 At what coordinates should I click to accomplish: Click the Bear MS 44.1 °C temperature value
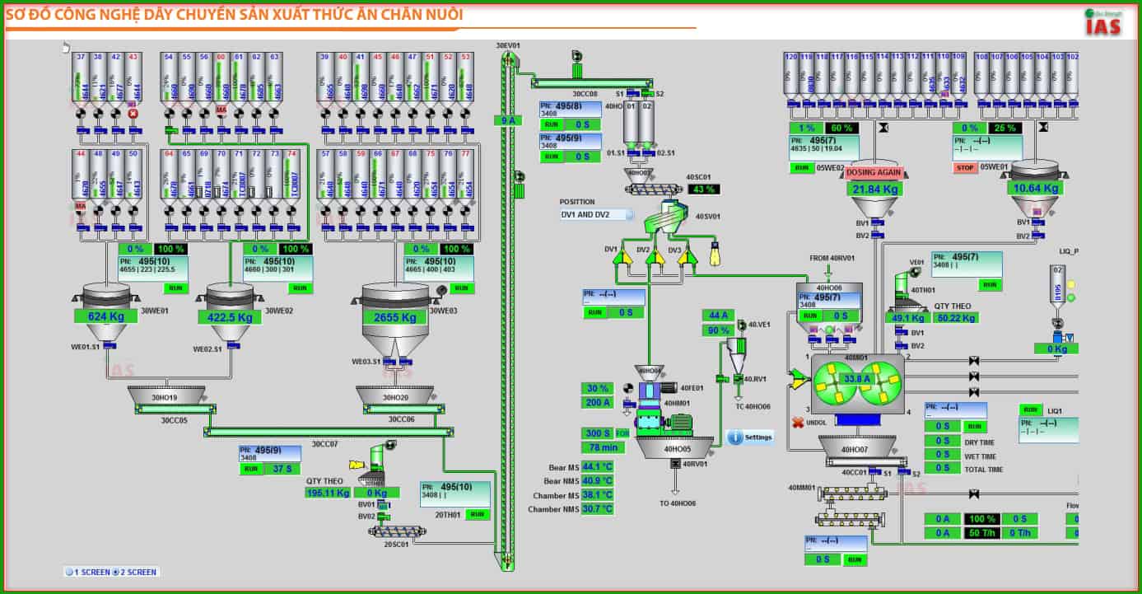tap(598, 466)
